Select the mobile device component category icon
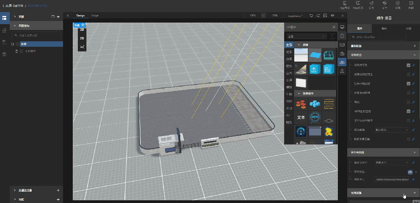 [x=342, y=36]
